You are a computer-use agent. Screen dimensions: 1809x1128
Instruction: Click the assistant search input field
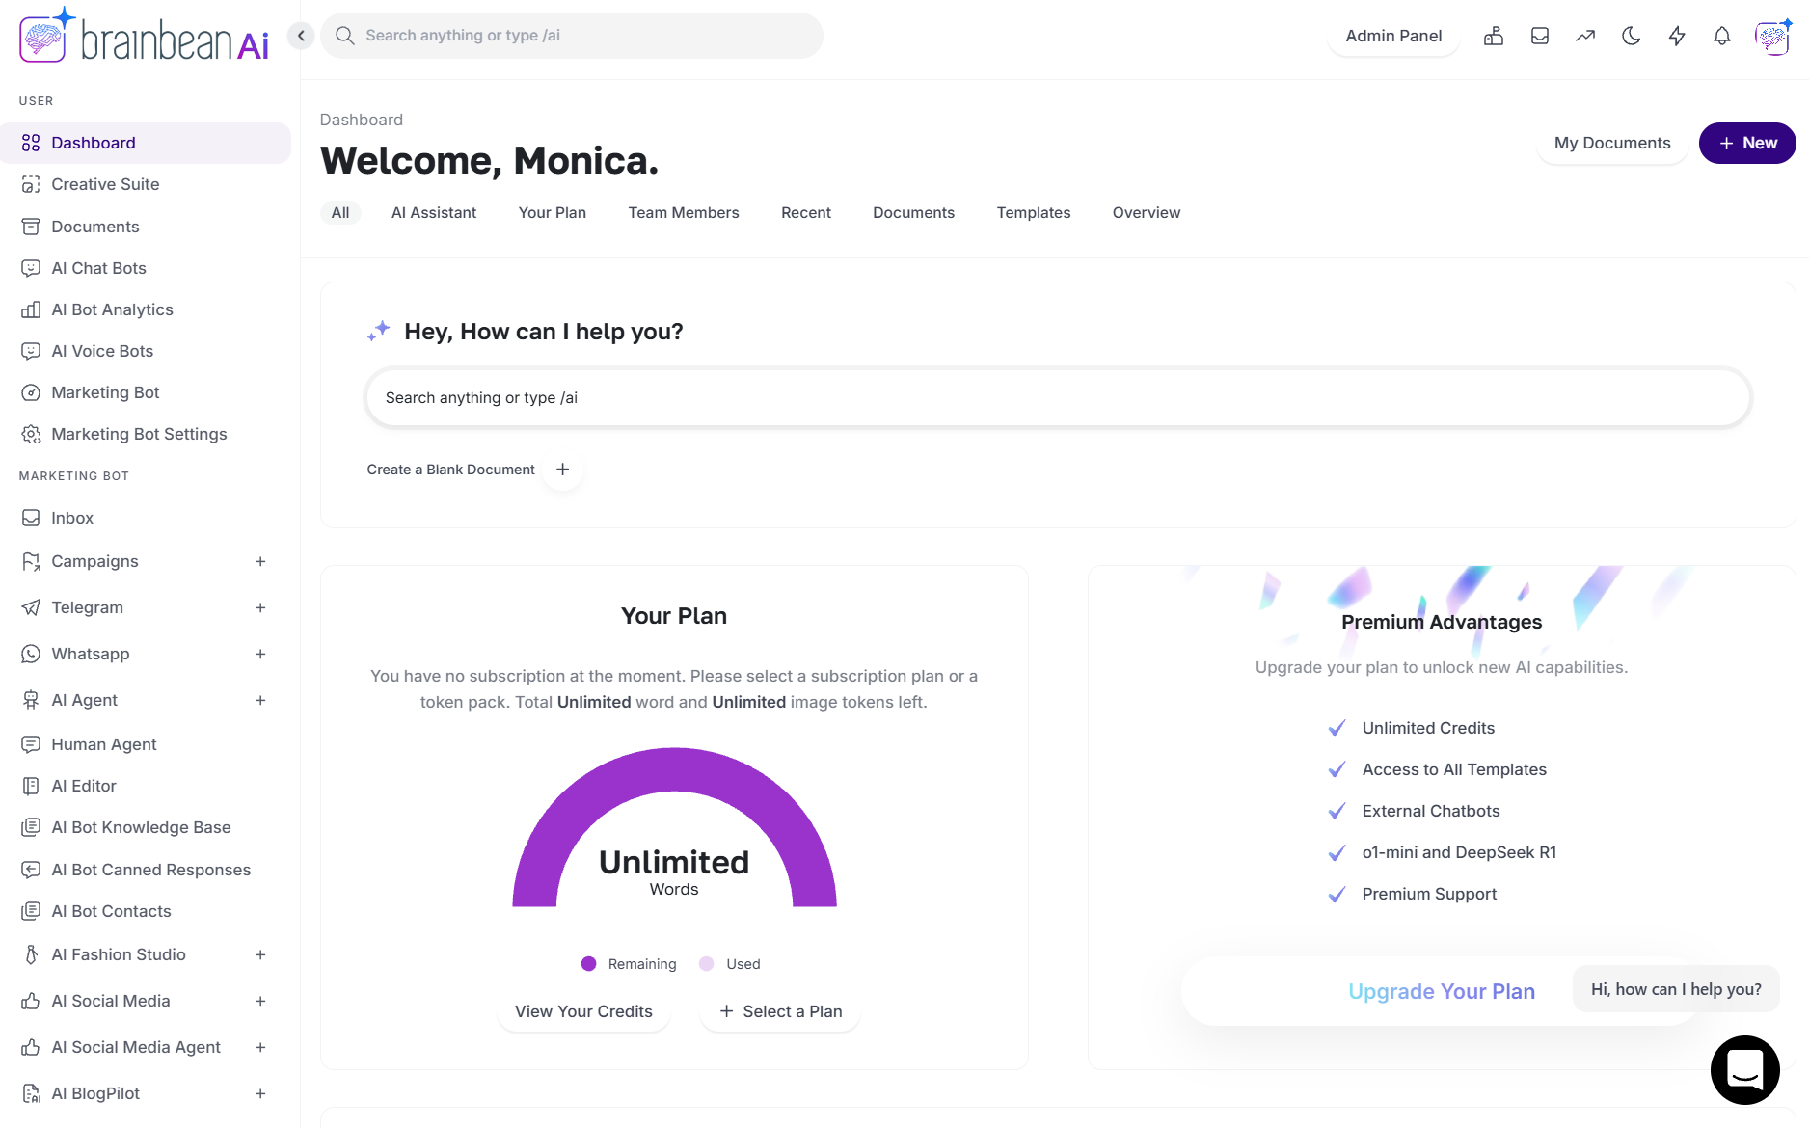pos(1058,397)
